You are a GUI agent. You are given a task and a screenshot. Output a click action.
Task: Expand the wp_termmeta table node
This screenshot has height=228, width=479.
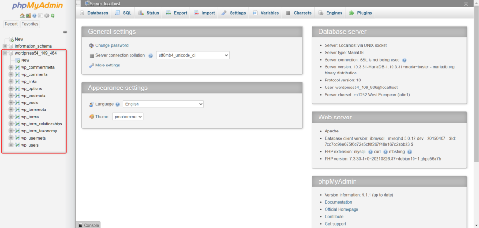[x=11, y=110]
